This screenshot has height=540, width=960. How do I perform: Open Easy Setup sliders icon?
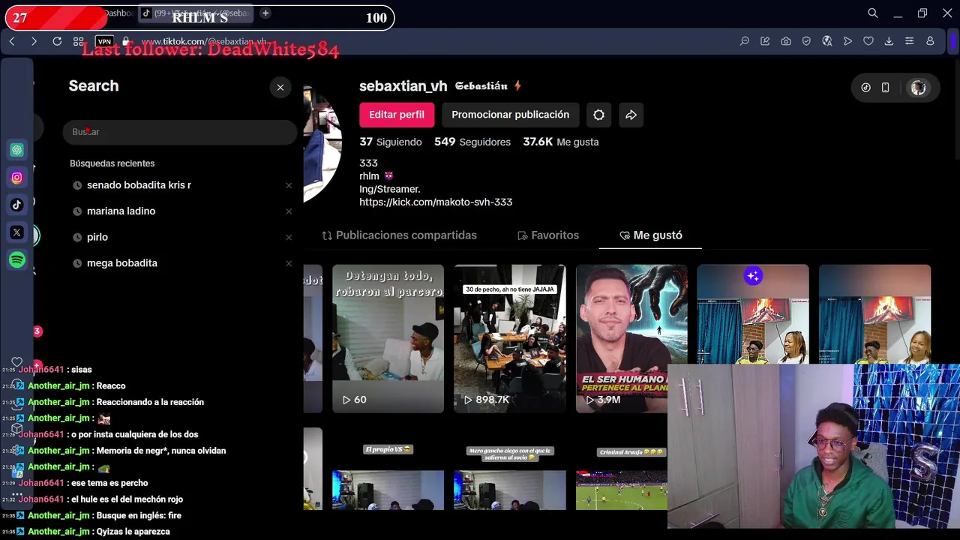pos(910,41)
